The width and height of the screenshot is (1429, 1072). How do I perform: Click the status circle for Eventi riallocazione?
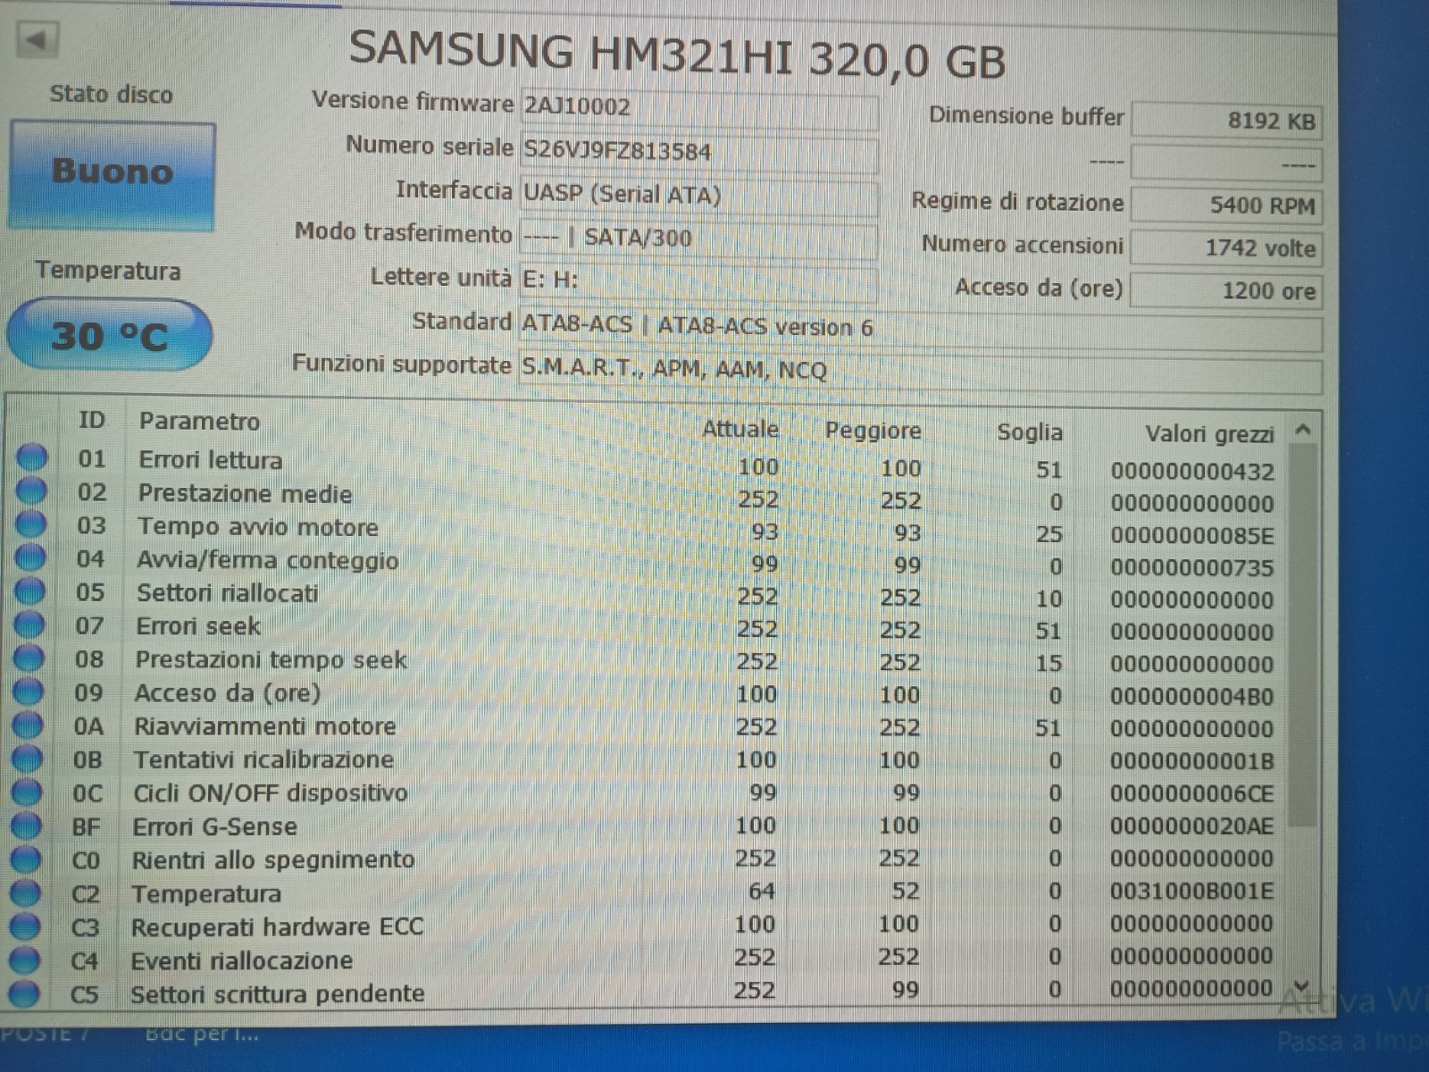click(25, 959)
